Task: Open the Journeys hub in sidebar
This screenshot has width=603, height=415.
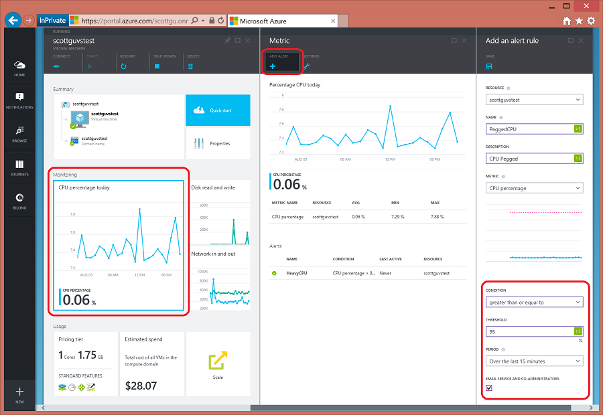Action: 19,168
